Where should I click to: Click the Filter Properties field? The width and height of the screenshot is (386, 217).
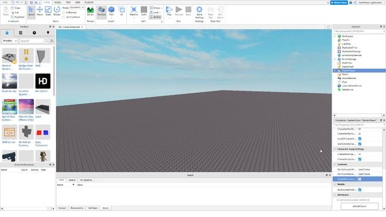[x=358, y=125]
